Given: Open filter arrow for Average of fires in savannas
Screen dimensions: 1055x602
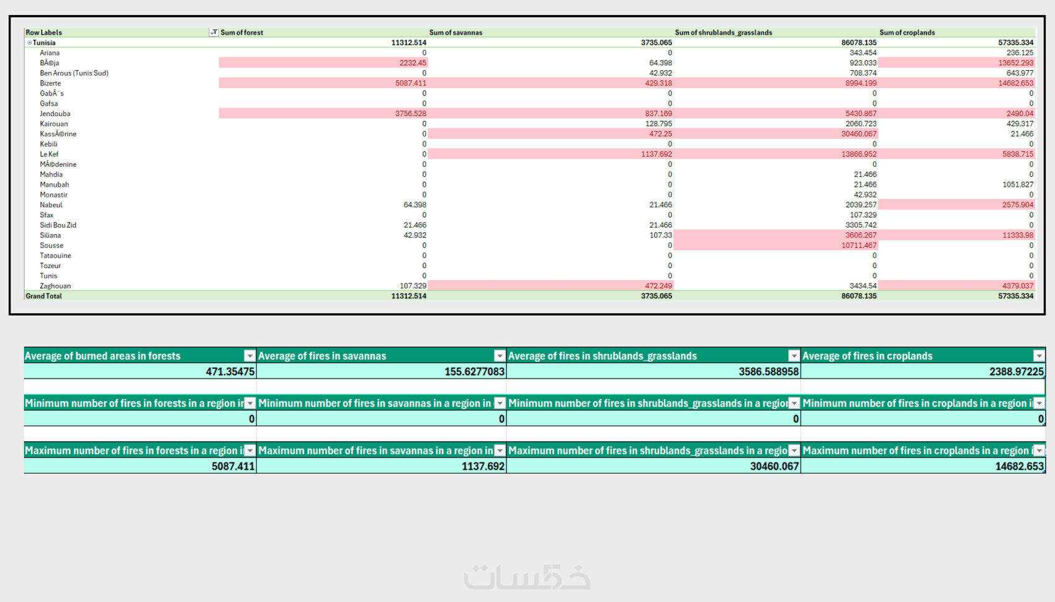Looking at the screenshot, I should tap(500, 356).
